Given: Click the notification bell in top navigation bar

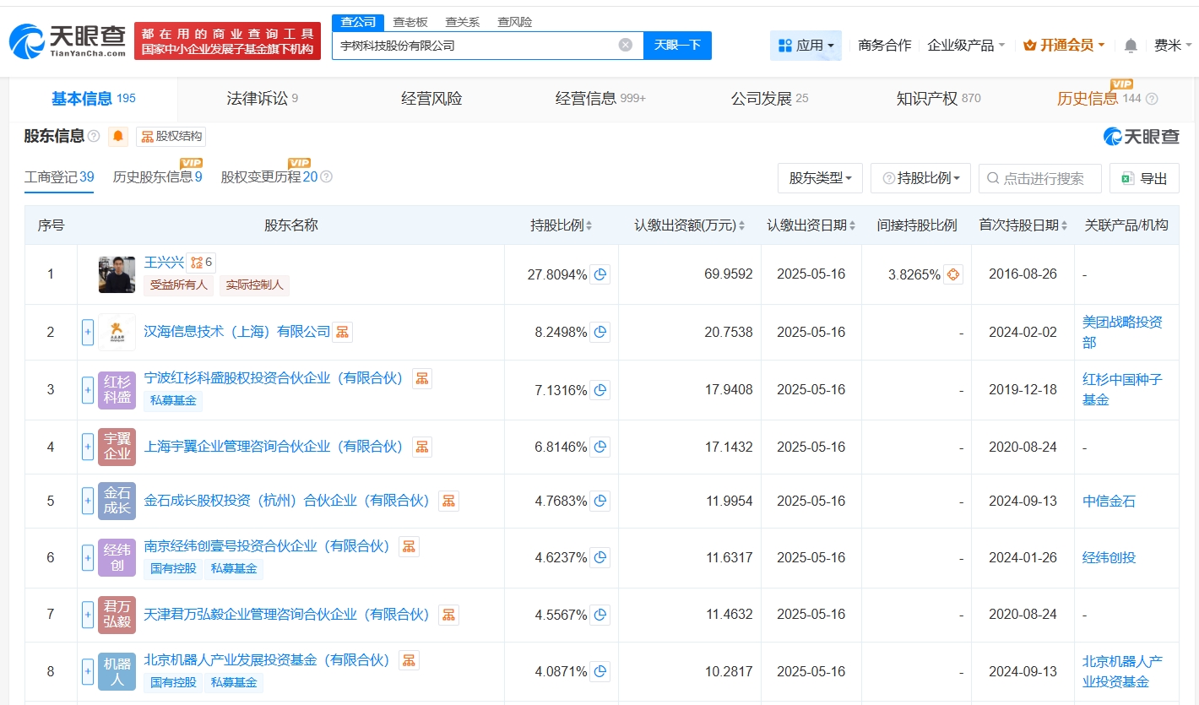Looking at the screenshot, I should coord(1130,45).
